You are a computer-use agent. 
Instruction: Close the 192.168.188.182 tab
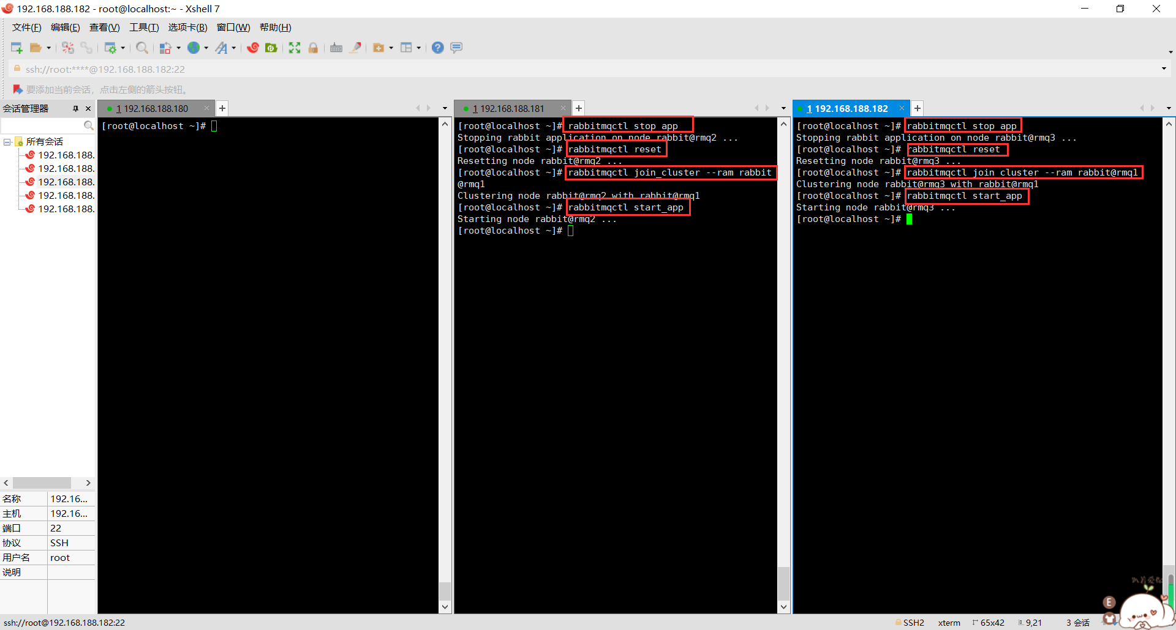click(x=902, y=108)
